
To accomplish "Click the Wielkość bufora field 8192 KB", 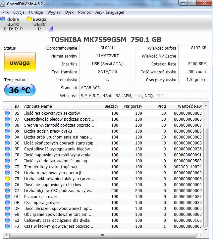I will (x=193, y=48).
